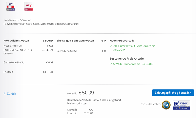Click the Monatliche Kosten heading
The height and width of the screenshot is (118, 196).
pyautogui.click(x=16, y=41)
